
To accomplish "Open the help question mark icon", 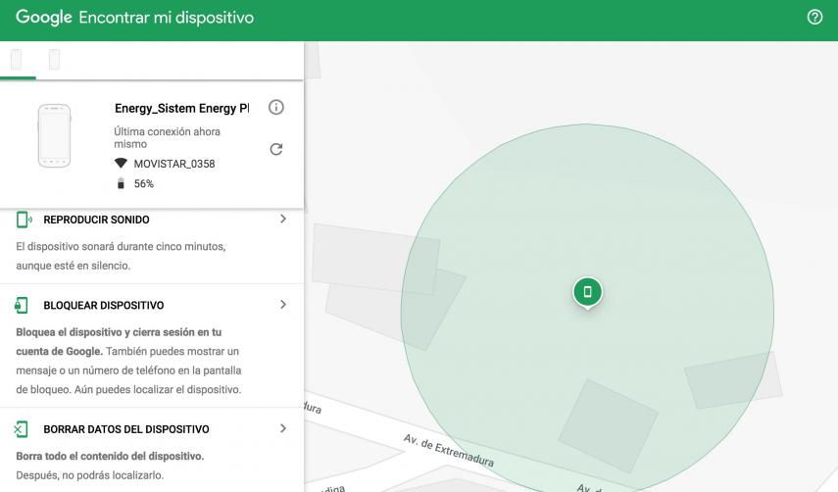I will pyautogui.click(x=814, y=17).
